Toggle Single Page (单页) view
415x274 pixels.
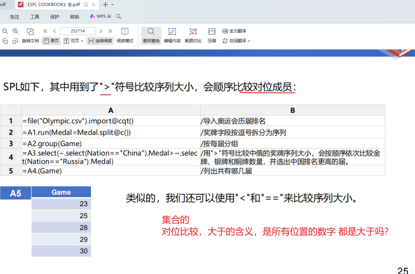pos(51,41)
